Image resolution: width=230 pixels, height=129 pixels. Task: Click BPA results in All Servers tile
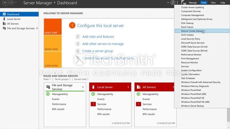coord(148,114)
